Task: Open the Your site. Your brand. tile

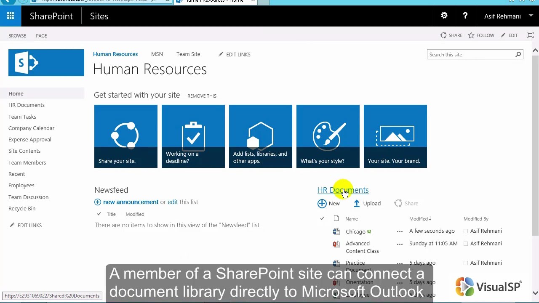Action: pyautogui.click(x=395, y=136)
